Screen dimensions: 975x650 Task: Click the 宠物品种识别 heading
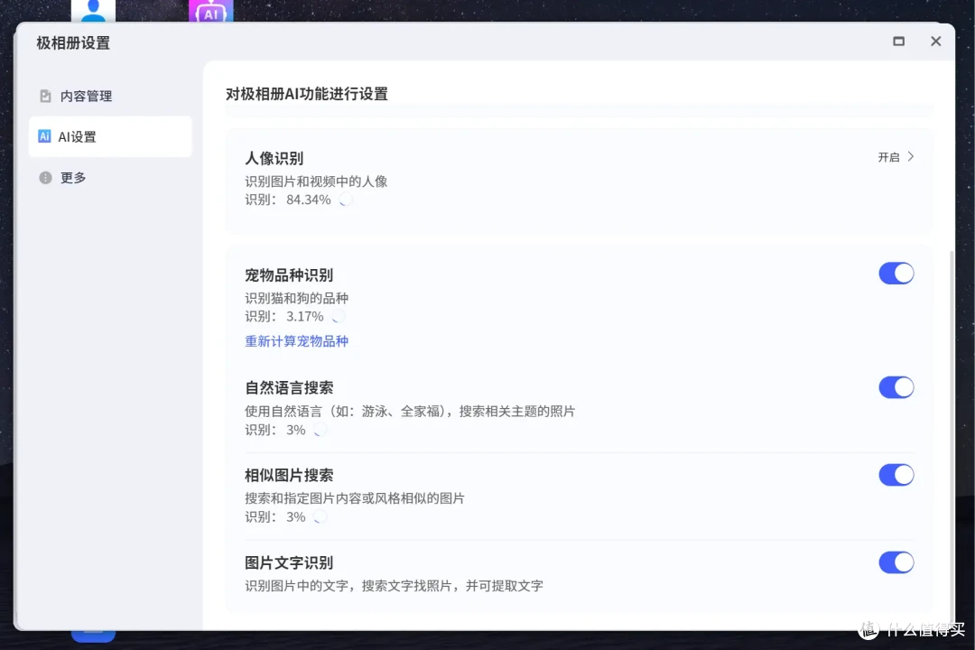(289, 275)
